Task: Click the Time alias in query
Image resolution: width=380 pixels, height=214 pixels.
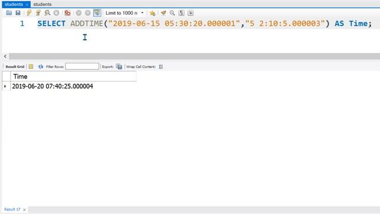Action: pyautogui.click(x=358, y=24)
